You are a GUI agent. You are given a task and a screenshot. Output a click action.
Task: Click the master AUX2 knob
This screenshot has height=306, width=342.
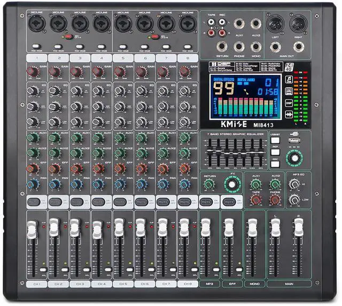coord(275,184)
